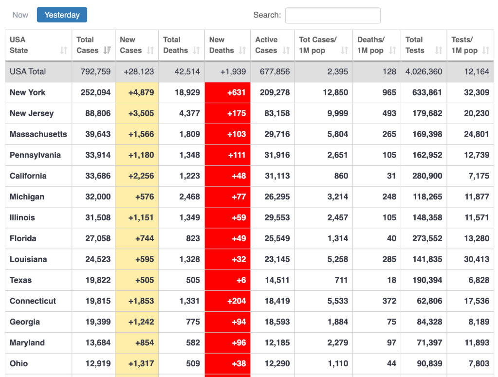Click Total Deaths sort arrows icon
Viewport: 498px width, 377px height.
coord(196,51)
